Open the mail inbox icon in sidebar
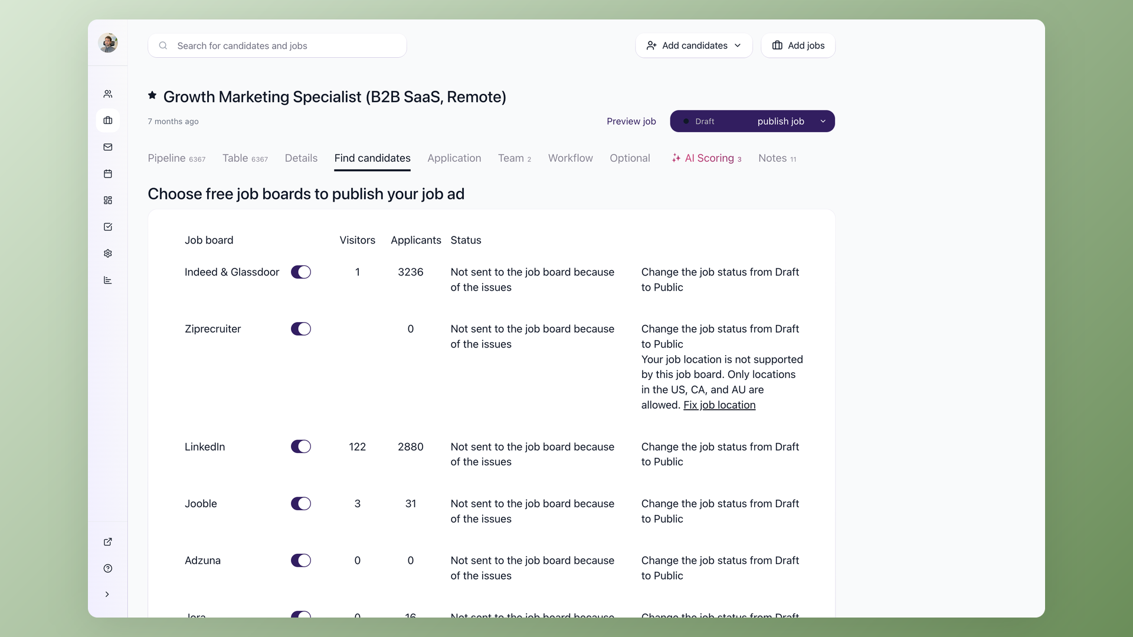 pyautogui.click(x=108, y=147)
